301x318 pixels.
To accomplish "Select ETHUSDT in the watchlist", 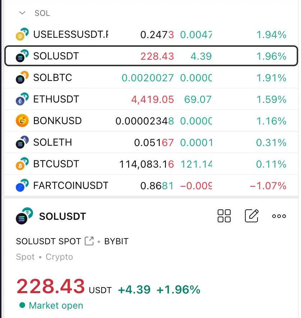I will (151, 99).
